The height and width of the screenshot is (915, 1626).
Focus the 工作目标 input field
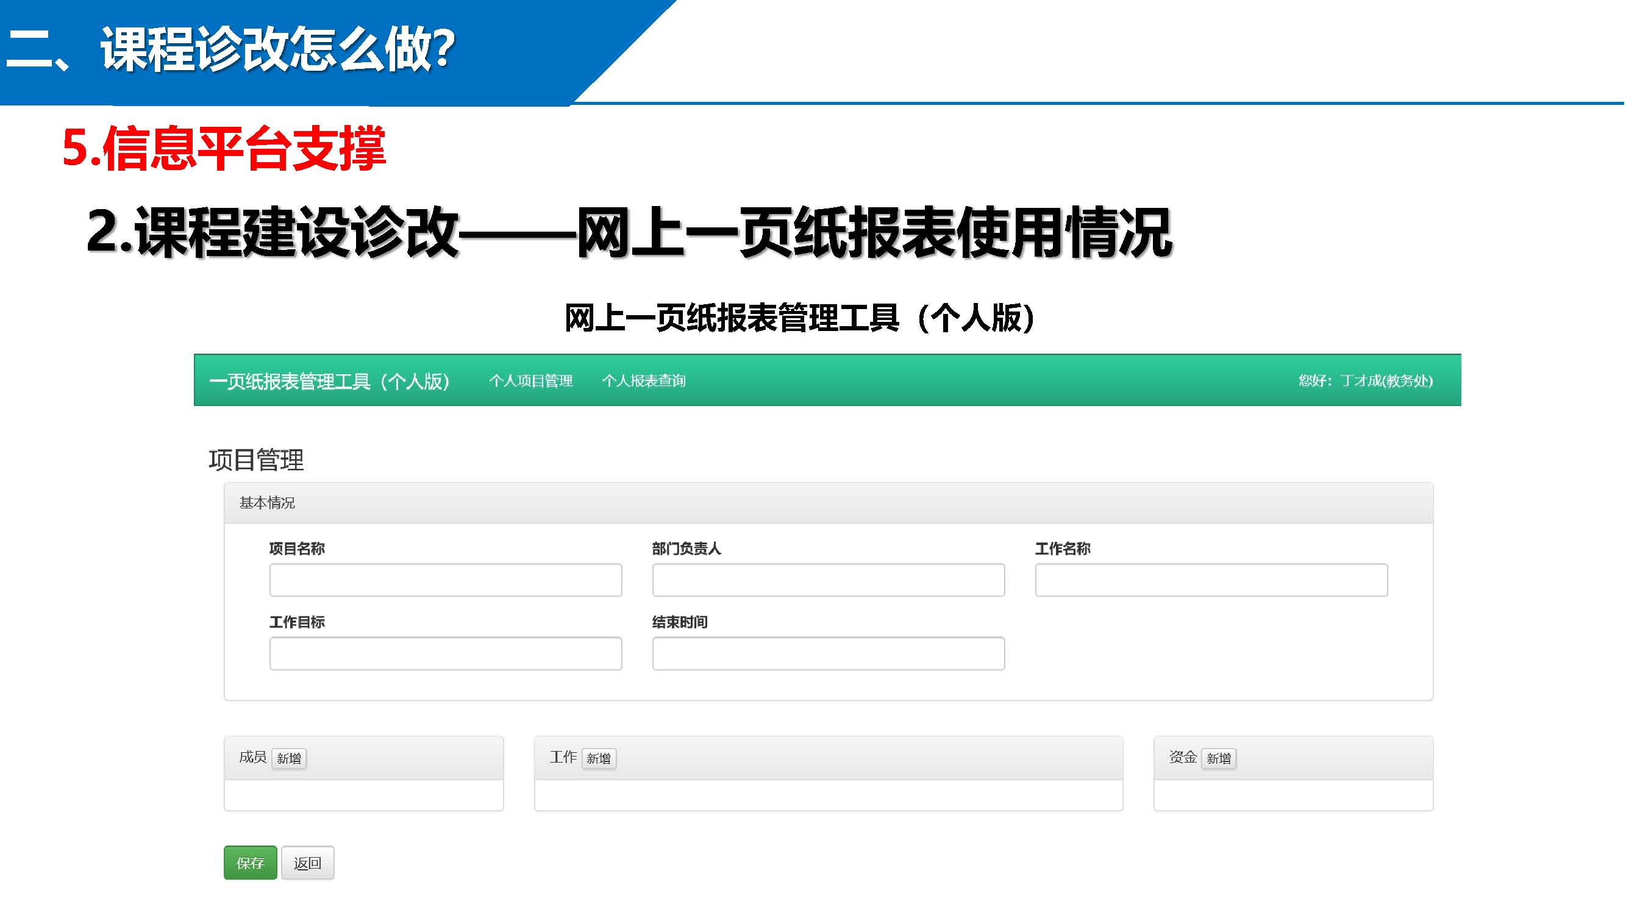(446, 653)
